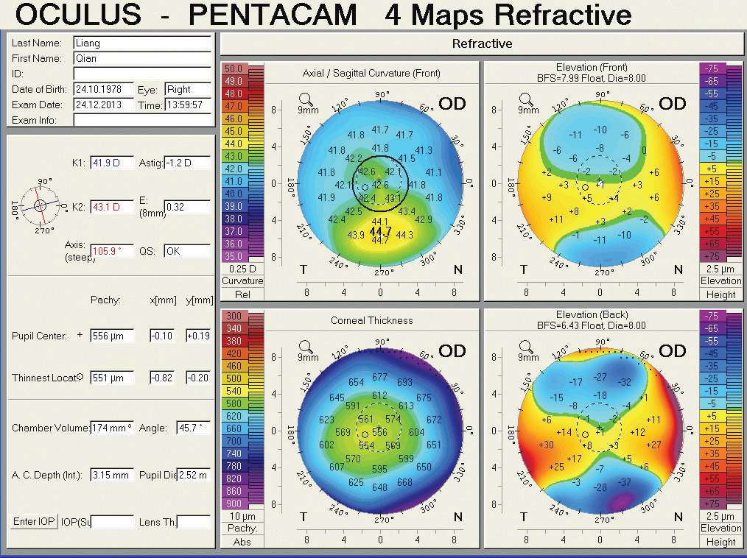Click the First Name field showing Qian
Screen dimensions: 747x558
(142, 59)
